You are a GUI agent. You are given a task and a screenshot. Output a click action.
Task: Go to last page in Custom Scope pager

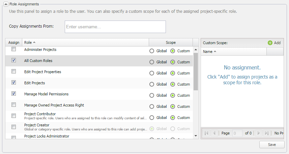point(266,133)
